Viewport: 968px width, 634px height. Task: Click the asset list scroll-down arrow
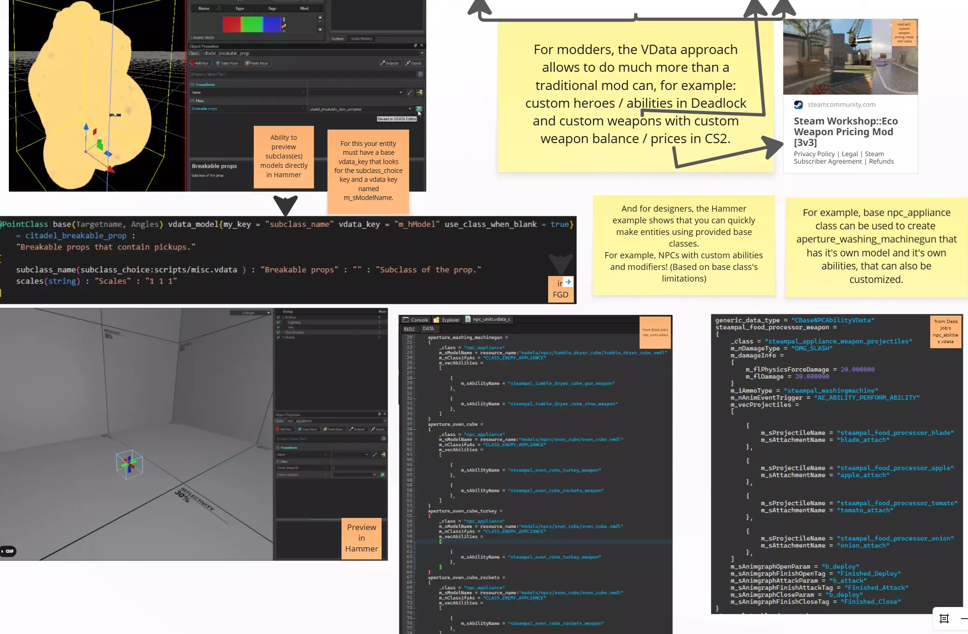pos(320,29)
